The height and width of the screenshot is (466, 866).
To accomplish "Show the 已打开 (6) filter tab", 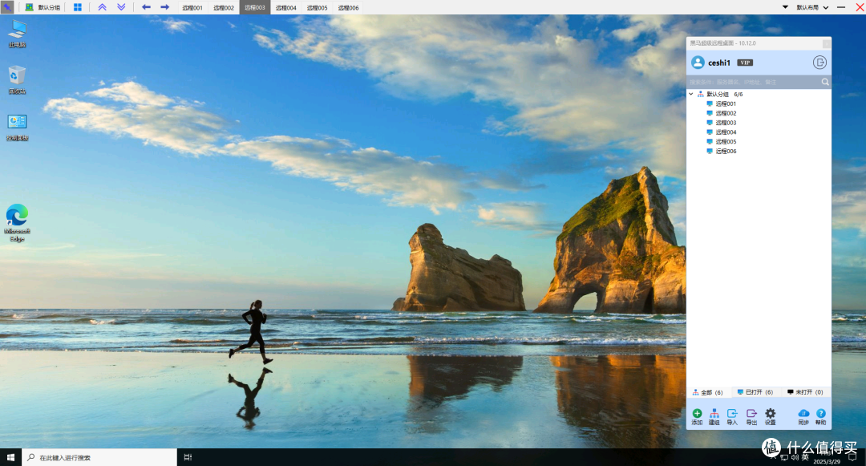I will pyautogui.click(x=755, y=392).
